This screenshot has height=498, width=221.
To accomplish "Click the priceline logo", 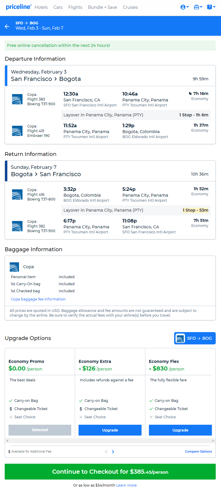I will click(18, 7).
